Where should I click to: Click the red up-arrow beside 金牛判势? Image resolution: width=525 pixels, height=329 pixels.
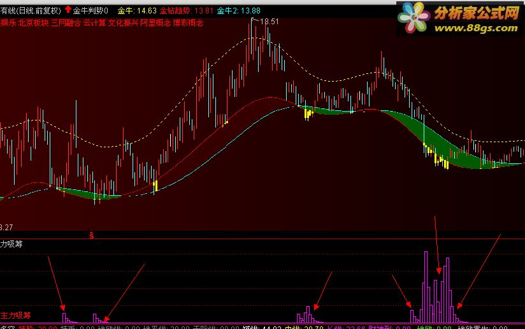[68, 10]
